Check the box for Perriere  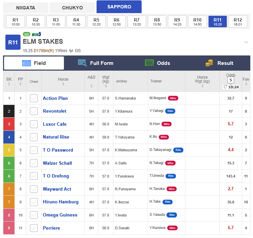pyautogui.click(x=34, y=228)
